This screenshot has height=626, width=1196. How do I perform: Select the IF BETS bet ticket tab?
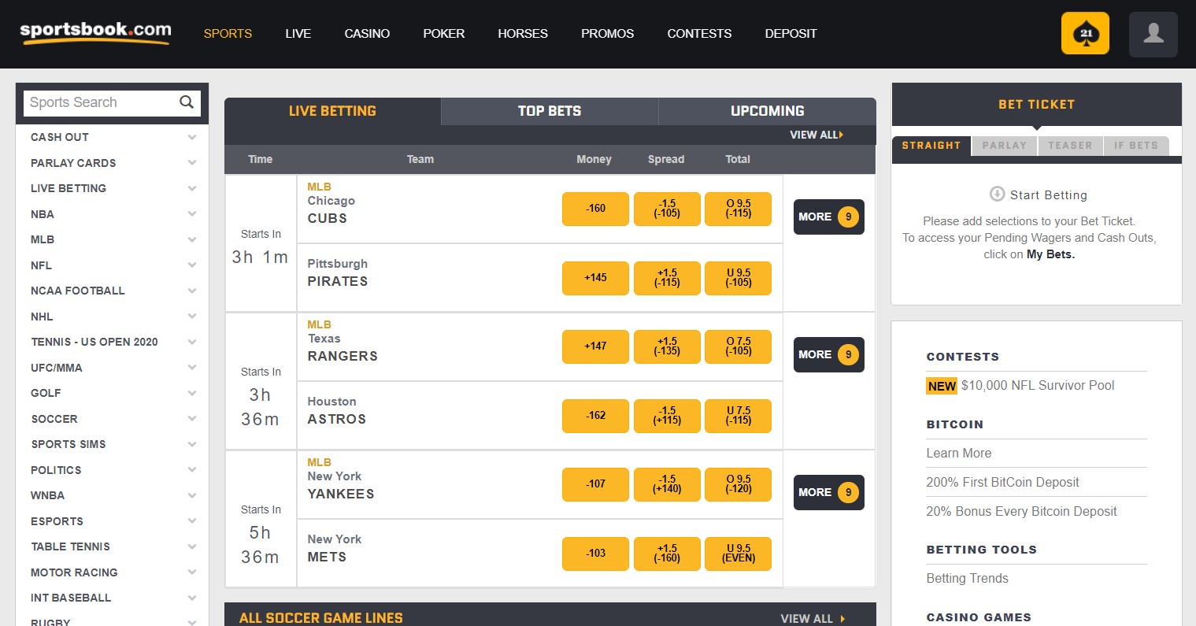click(1136, 146)
